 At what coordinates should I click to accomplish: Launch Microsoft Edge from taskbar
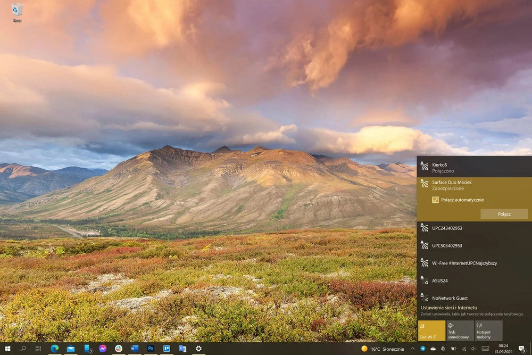(x=55, y=349)
